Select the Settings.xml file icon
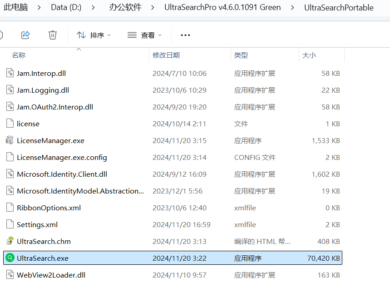This screenshot has width=390, height=283. [x=10, y=224]
